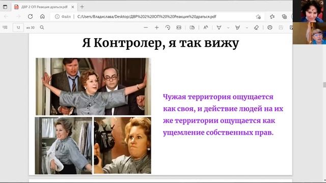Show the PDF table of contents
Screen dimensions: 326x183
coord(5,27)
